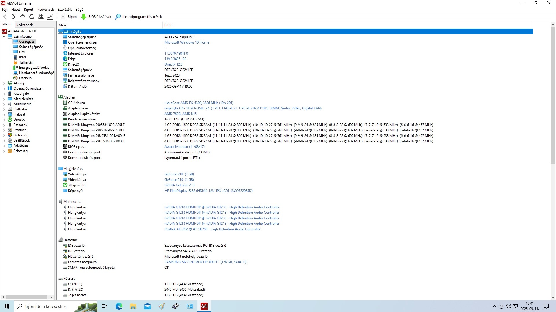Open BIOS frissítések download icon
The height and width of the screenshot is (312, 556).
84,17
